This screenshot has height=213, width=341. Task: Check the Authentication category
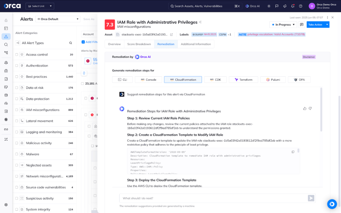point(17,66)
